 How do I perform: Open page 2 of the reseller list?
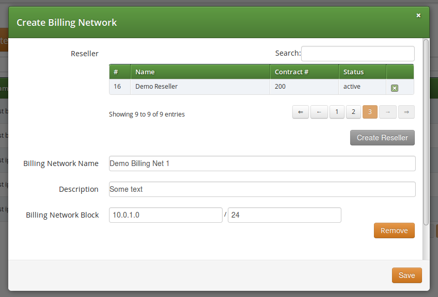coord(353,112)
